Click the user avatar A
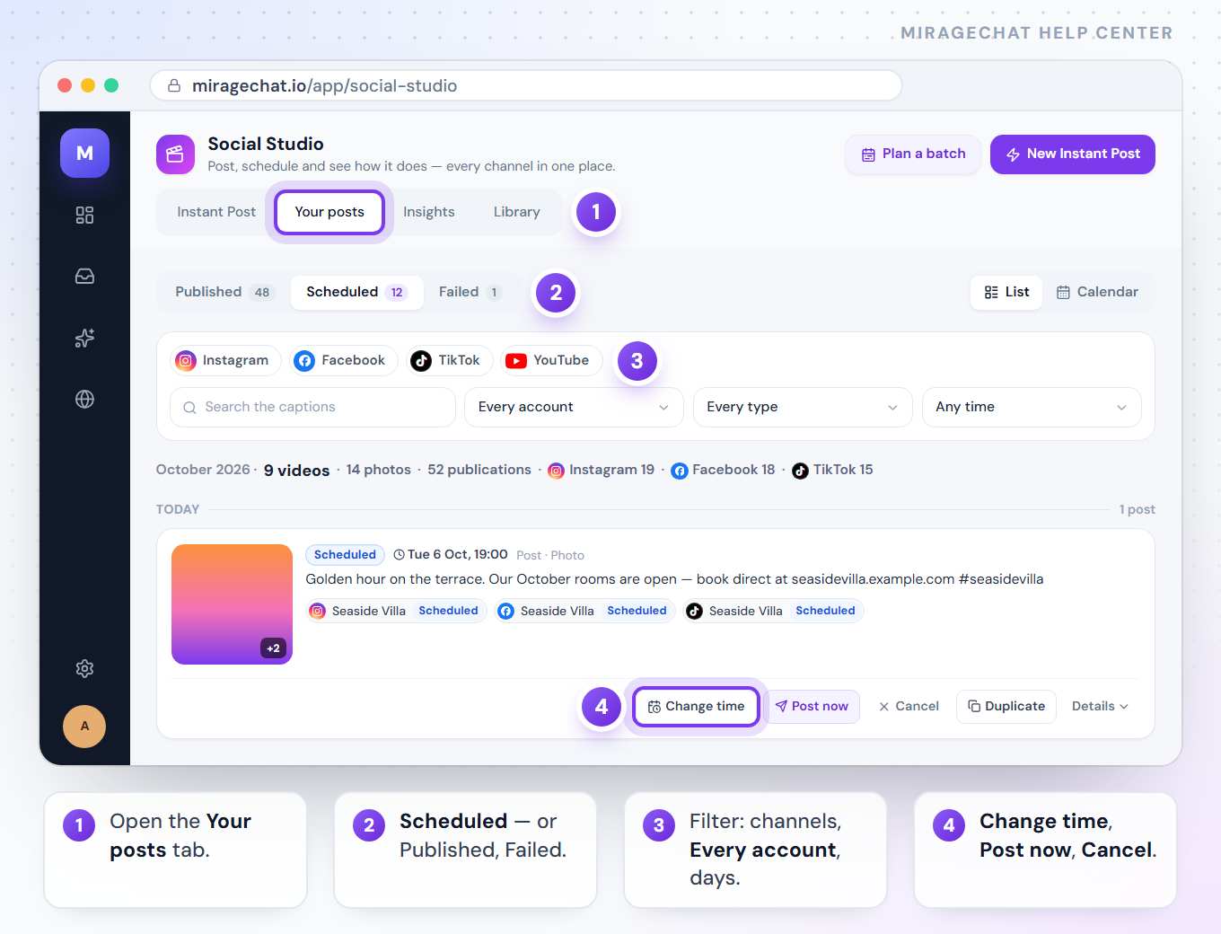The height and width of the screenshot is (934, 1221). [x=84, y=726]
